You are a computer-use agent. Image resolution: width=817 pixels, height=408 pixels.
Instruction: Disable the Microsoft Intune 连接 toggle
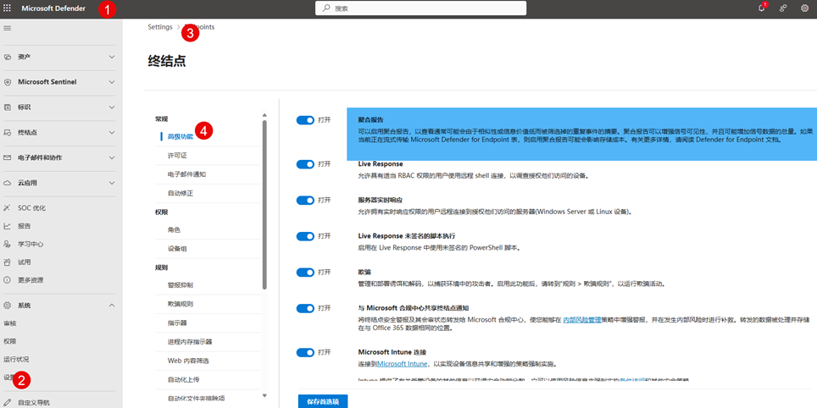(305, 352)
